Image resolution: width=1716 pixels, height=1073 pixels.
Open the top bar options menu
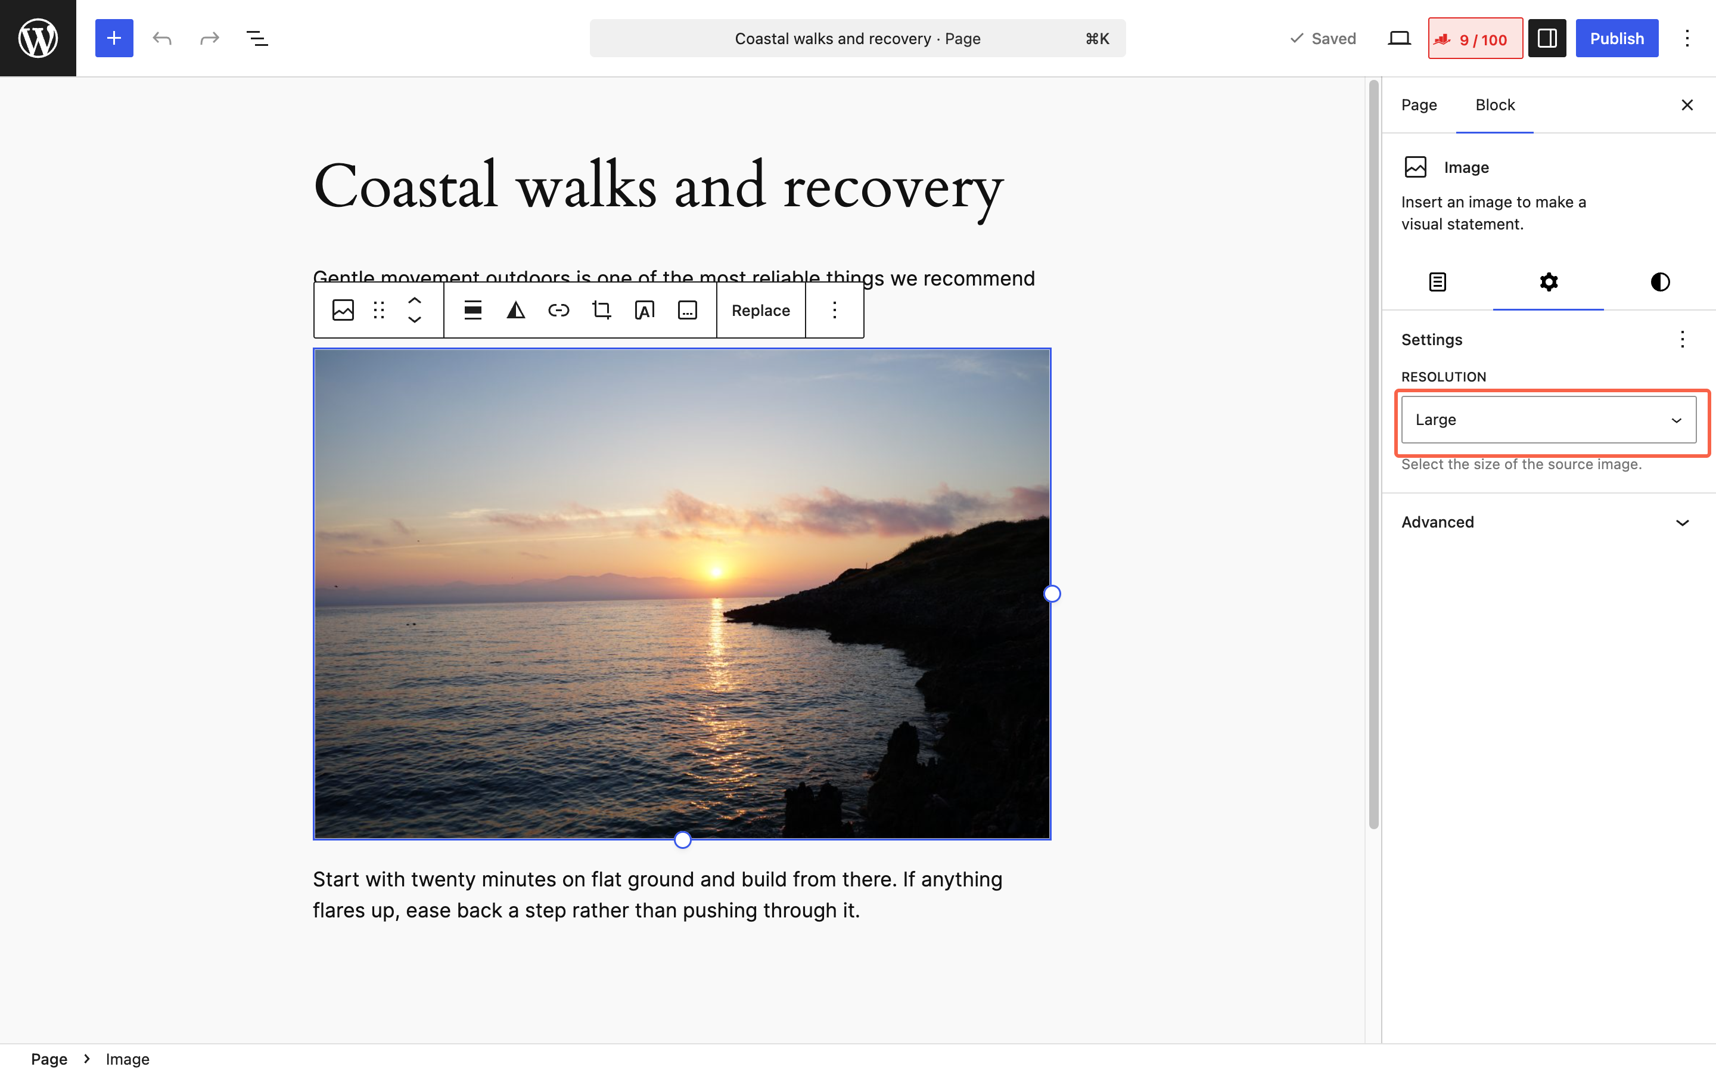[1687, 38]
